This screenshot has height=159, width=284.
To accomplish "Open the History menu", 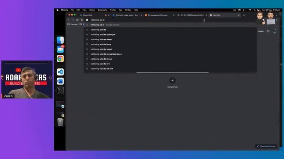I will (x=92, y=10).
